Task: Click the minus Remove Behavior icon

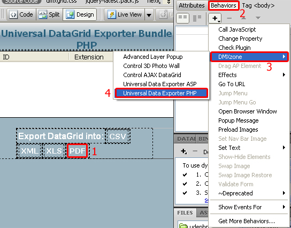Action: [229, 18]
